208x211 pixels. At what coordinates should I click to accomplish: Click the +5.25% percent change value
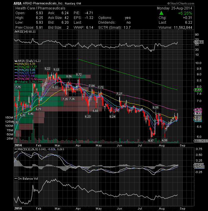pos(185,13)
